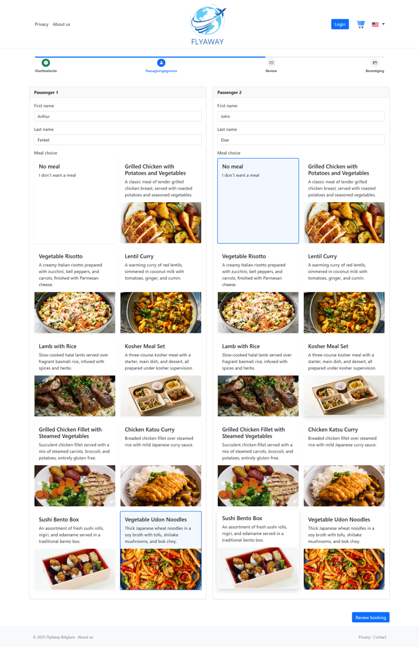
Task: Pick Sushi Bento Box for Passenger 2
Action: click(x=258, y=549)
